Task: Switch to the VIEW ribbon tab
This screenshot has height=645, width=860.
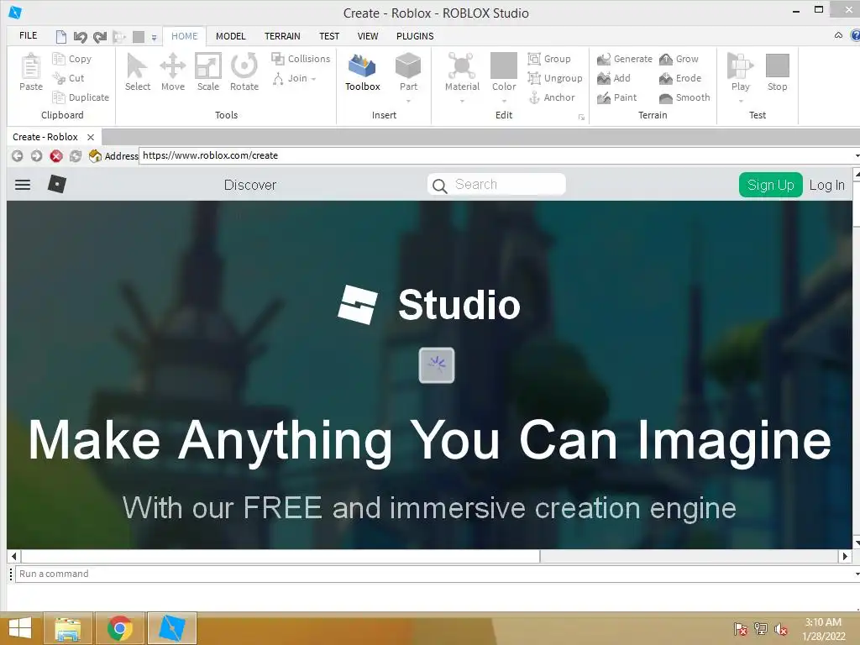Action: 368,36
